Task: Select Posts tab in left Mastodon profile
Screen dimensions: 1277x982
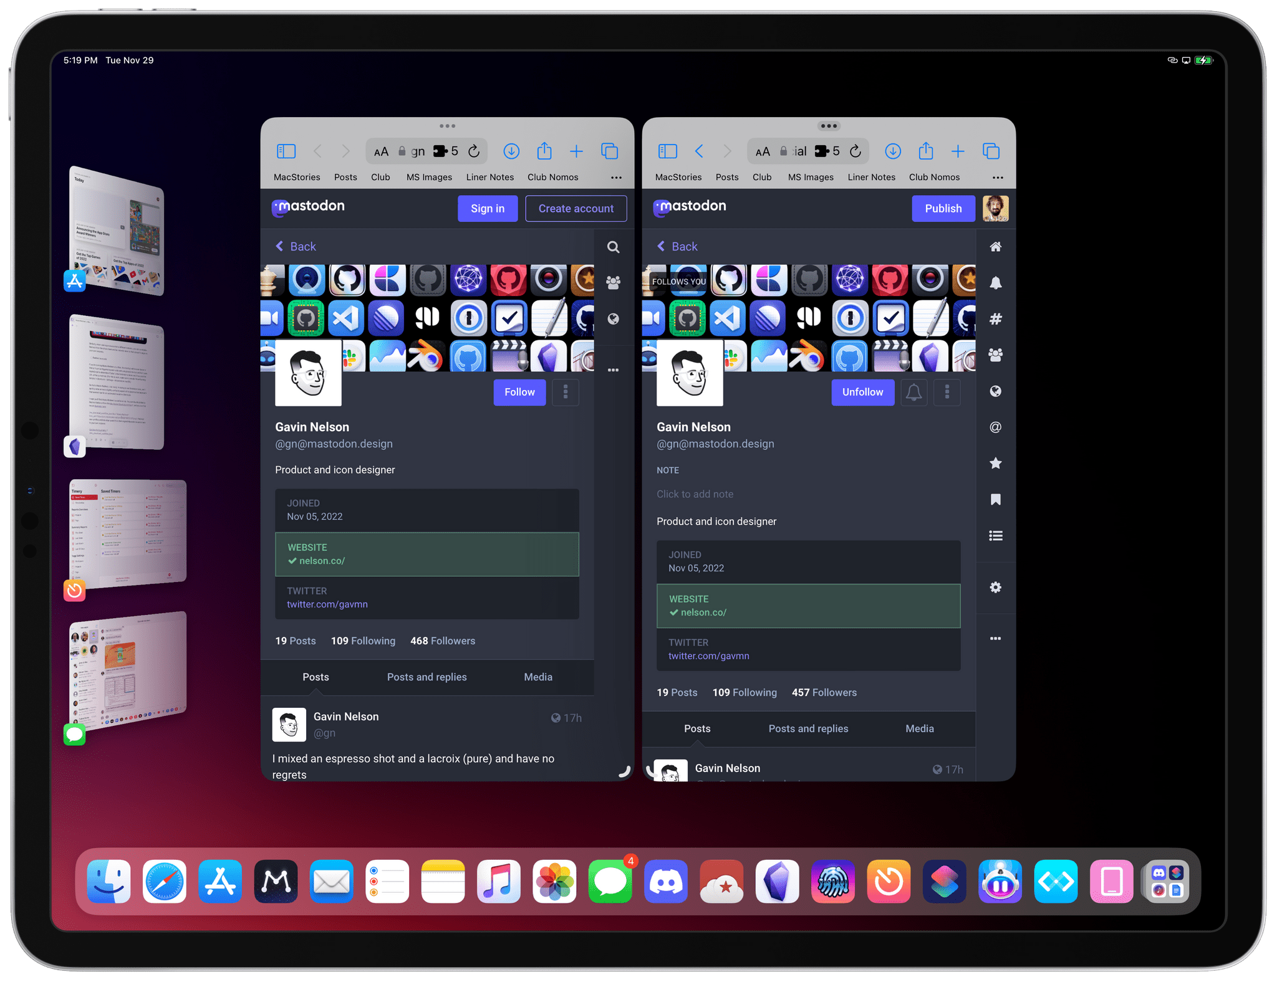Action: click(x=316, y=677)
